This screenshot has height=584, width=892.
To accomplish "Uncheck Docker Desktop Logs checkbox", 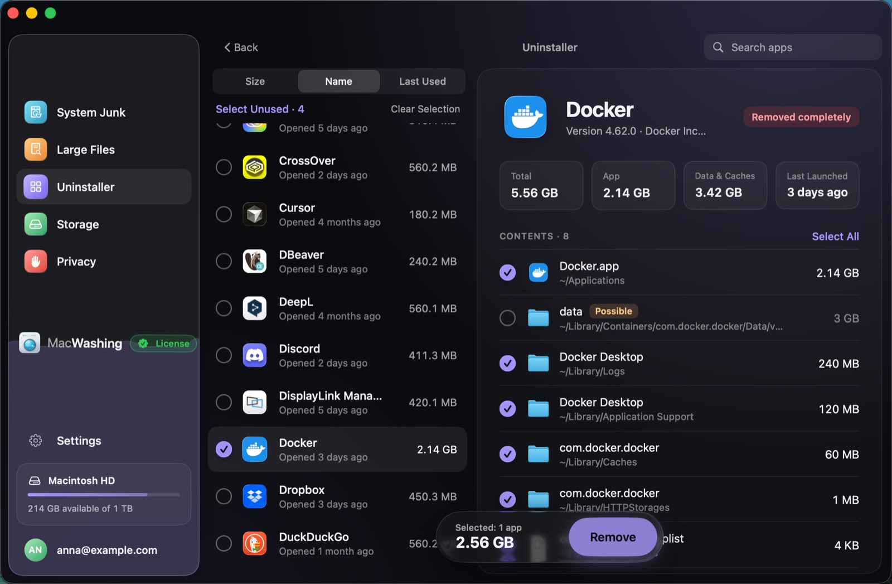I will (x=507, y=364).
